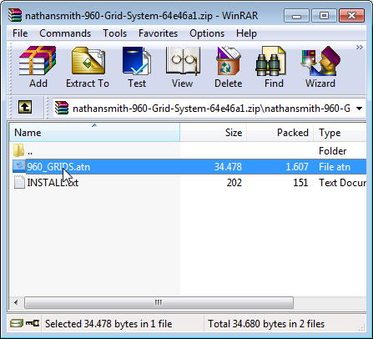
Task: Click the 202 size value
Action: (234, 183)
